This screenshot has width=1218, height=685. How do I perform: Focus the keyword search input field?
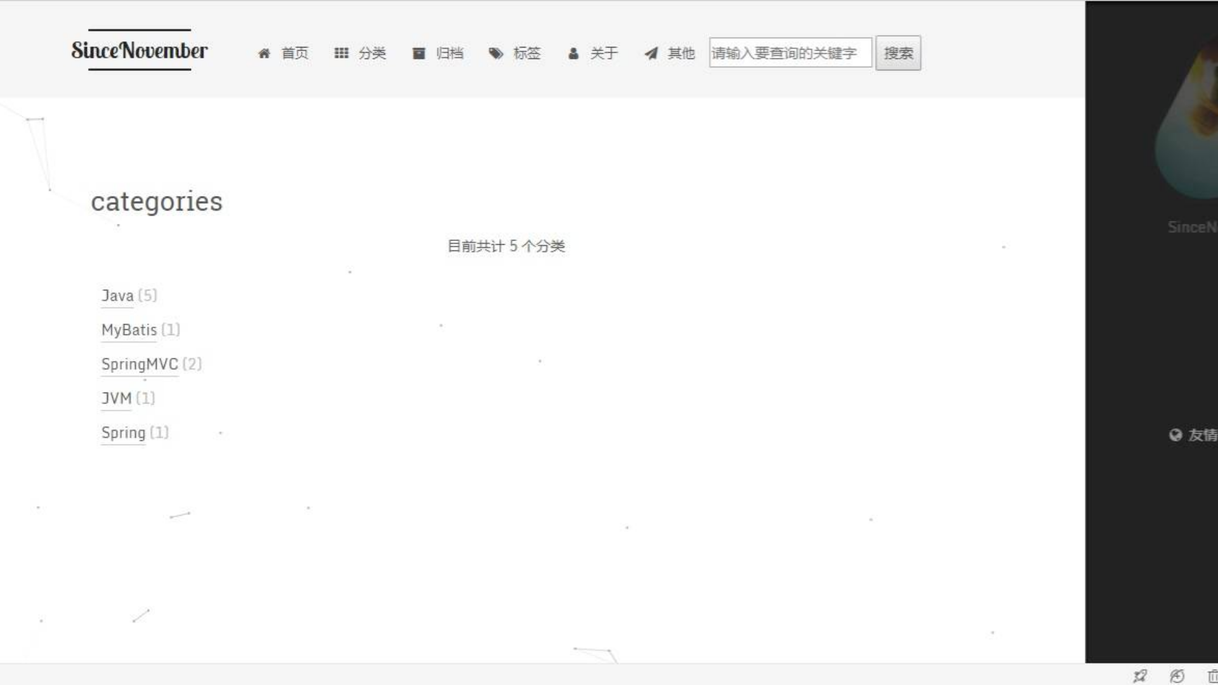tap(790, 53)
